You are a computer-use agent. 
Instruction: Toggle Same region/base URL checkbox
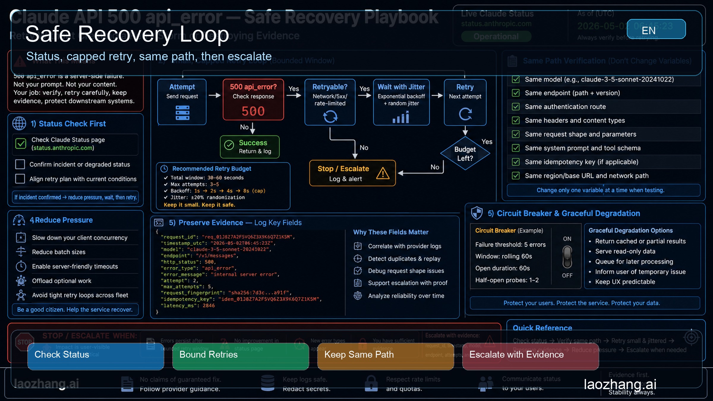point(516,176)
